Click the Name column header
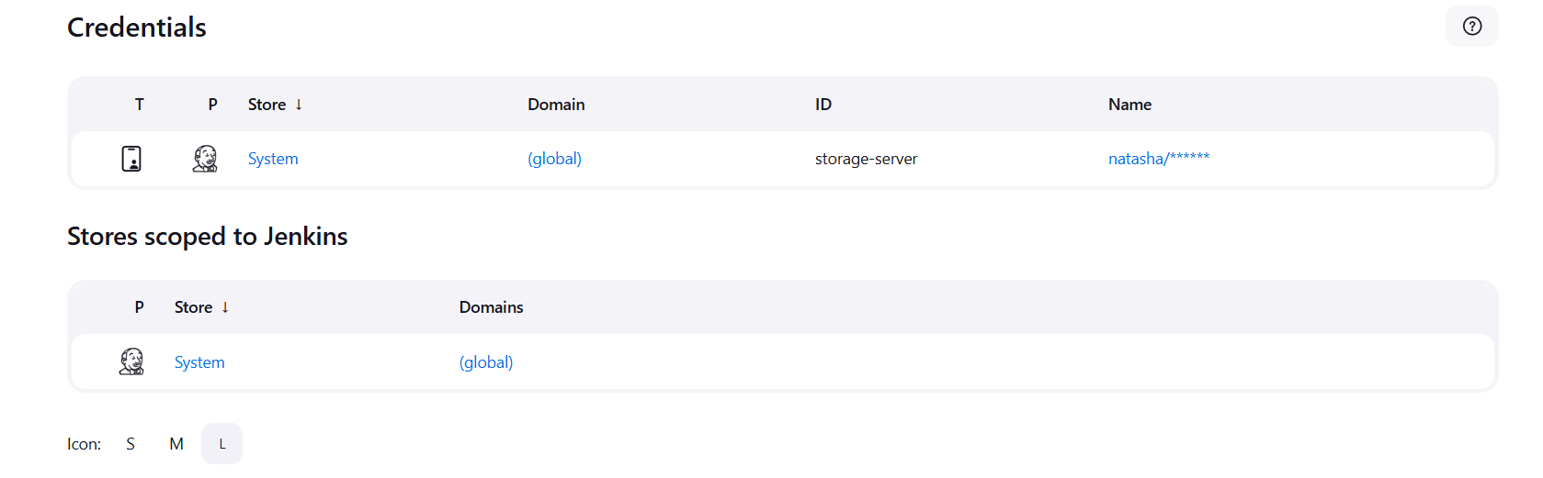1543x478 pixels. click(x=1129, y=105)
